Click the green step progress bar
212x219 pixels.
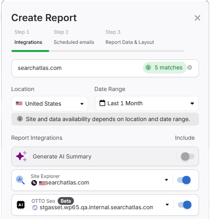30,51
